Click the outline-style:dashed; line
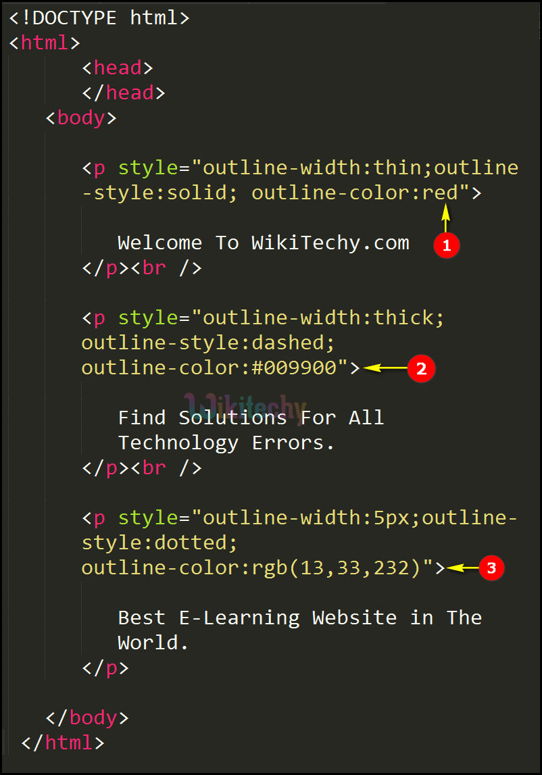Viewport: 542px width, 775px height. pyautogui.click(x=208, y=343)
